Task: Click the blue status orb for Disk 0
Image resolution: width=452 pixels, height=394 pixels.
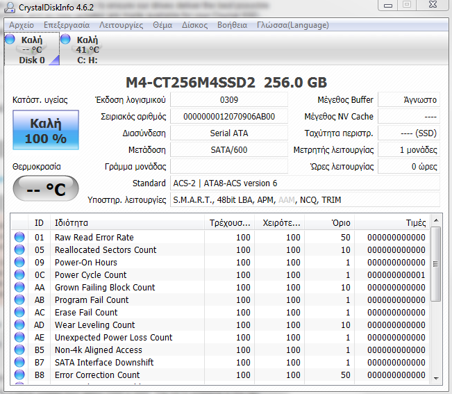Action: [x=10, y=39]
